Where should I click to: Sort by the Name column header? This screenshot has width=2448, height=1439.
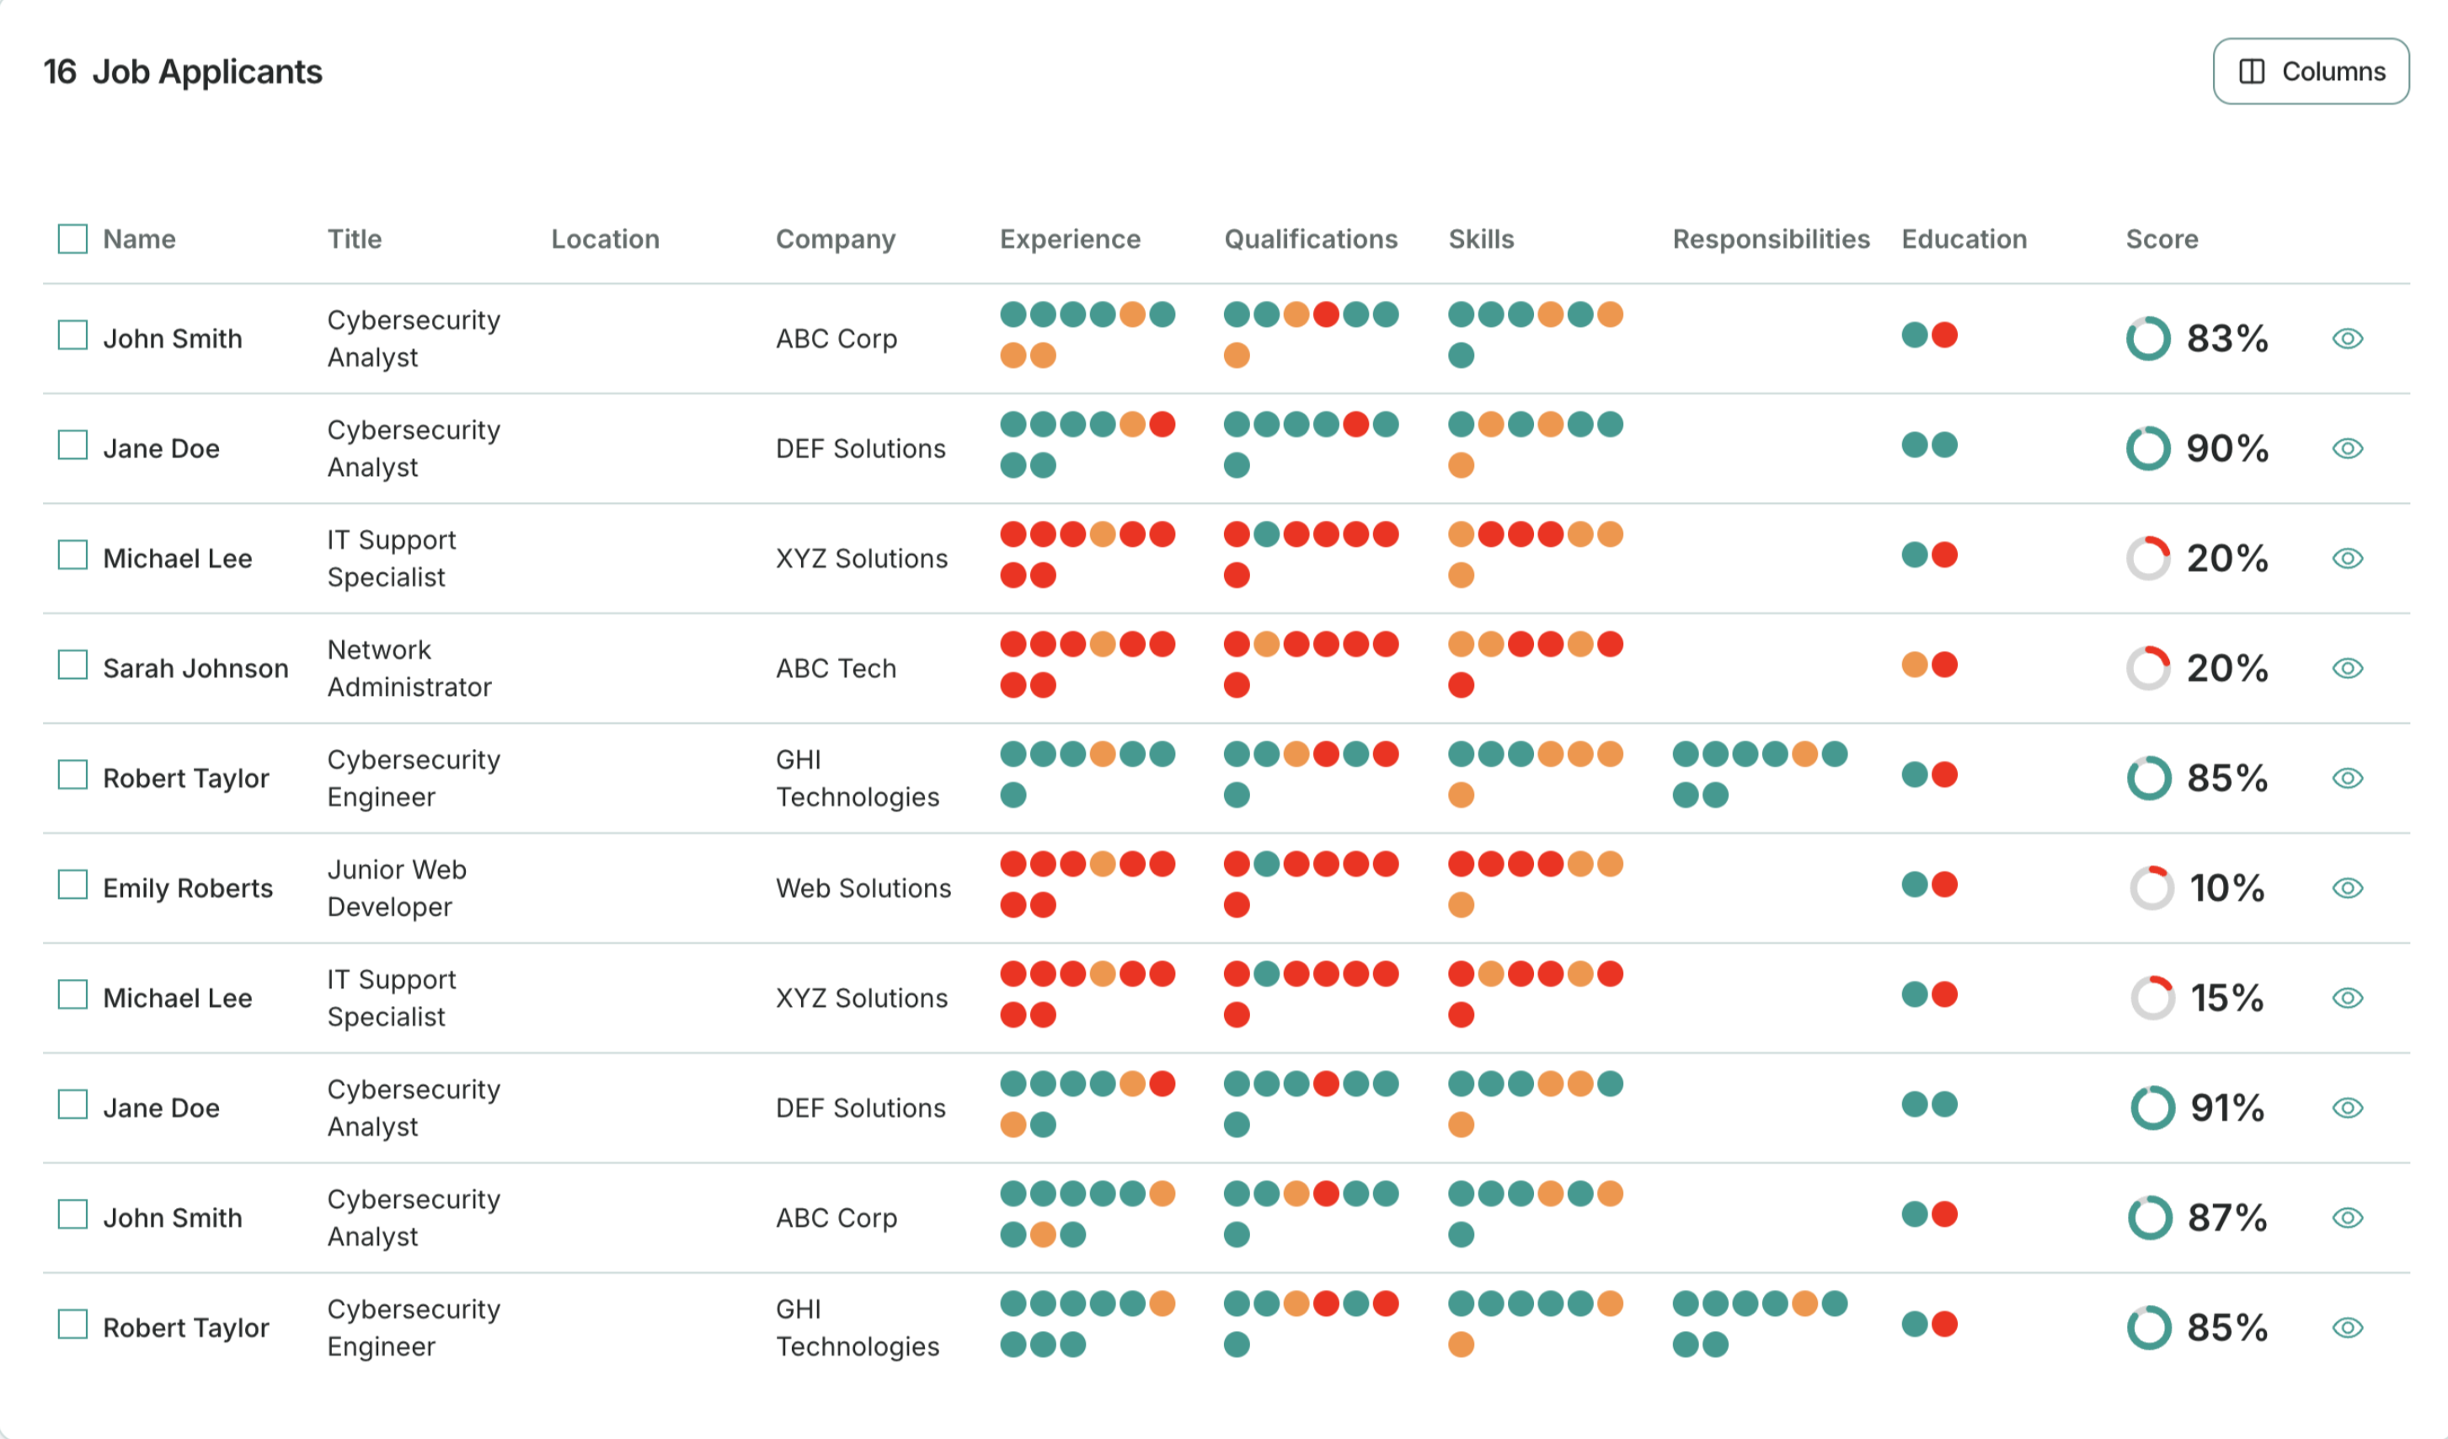[x=139, y=239]
